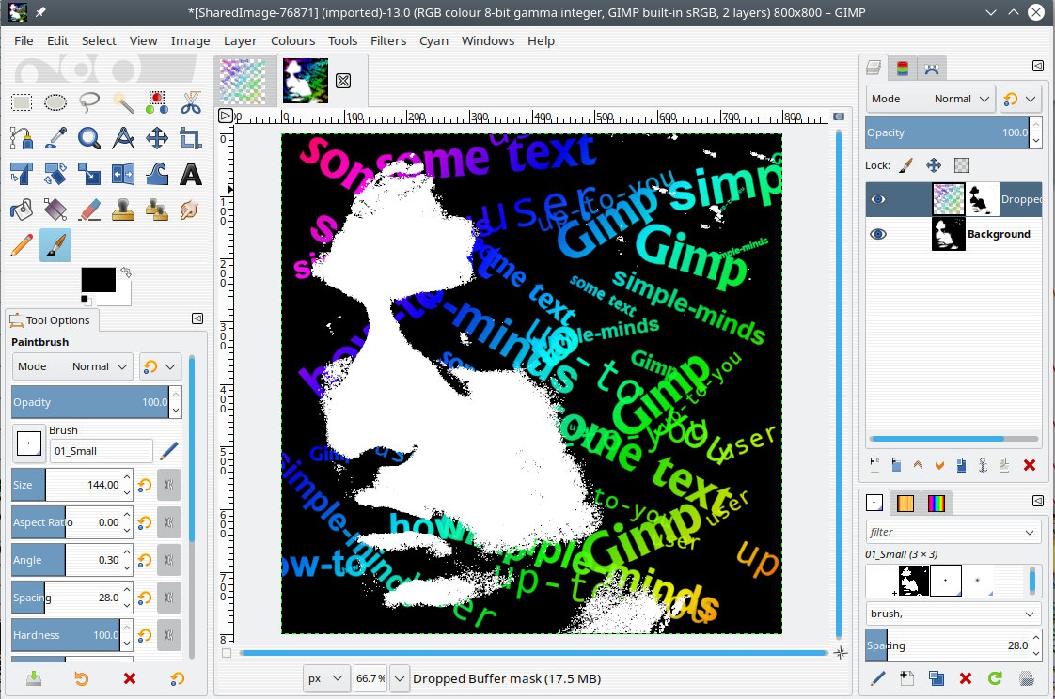Screen dimensions: 1055x699
Task: Select the Zoom magnifier tool
Action: coord(88,138)
